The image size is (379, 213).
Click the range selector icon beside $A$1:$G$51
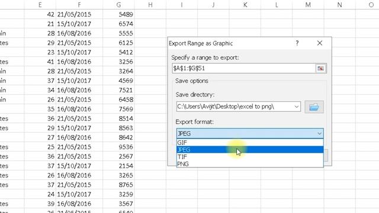[x=321, y=69]
